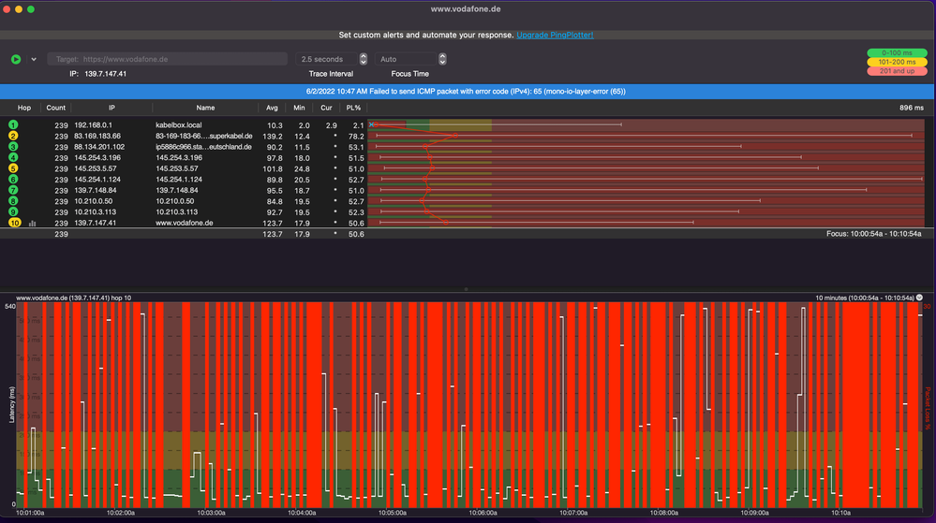Select hop 9 icon for 10.210.3.113
The width and height of the screenshot is (936, 523).
tap(13, 211)
